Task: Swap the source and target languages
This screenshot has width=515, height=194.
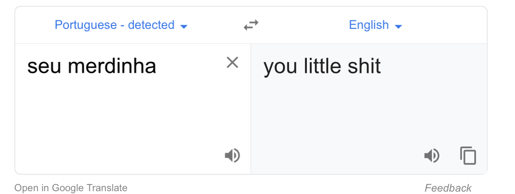Action: 251,25
